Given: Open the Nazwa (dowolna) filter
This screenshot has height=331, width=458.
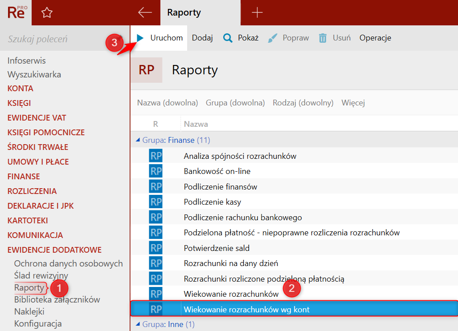Looking at the screenshot, I should 168,103.
